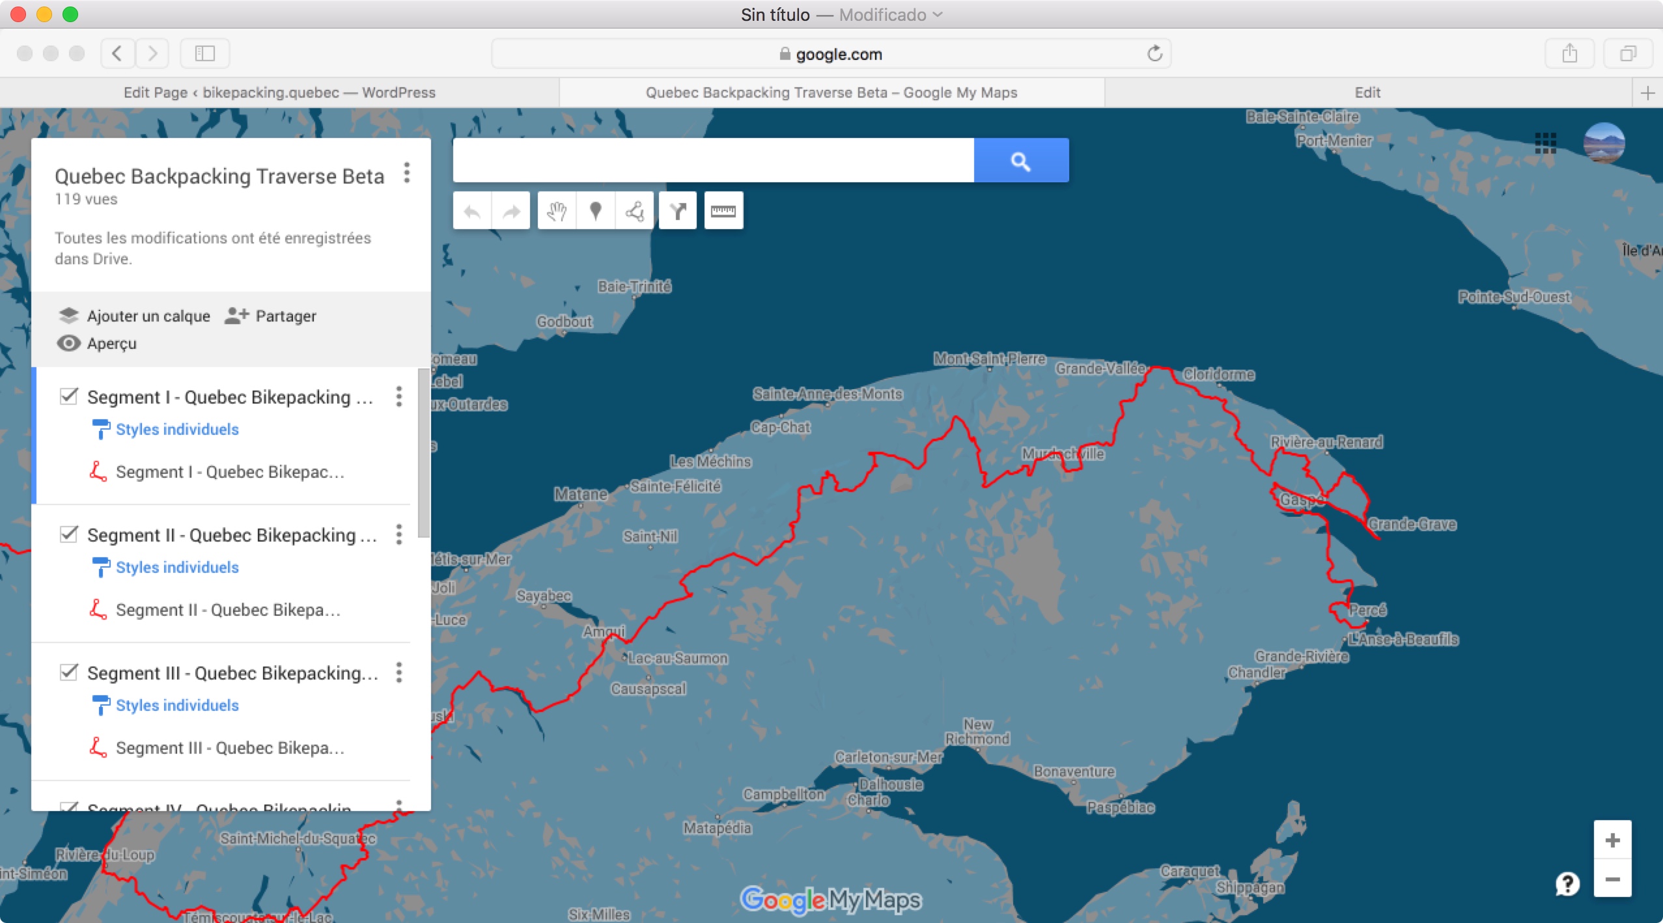Open the map help question mark

point(1567,883)
